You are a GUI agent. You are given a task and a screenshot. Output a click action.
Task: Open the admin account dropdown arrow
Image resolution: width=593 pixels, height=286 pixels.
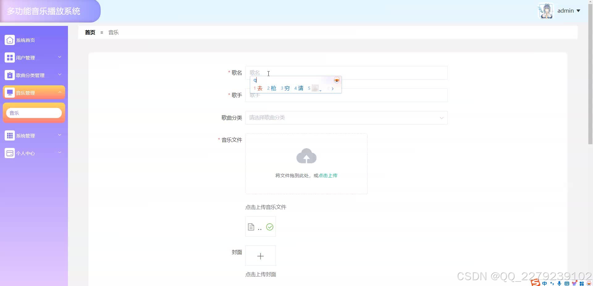(578, 11)
